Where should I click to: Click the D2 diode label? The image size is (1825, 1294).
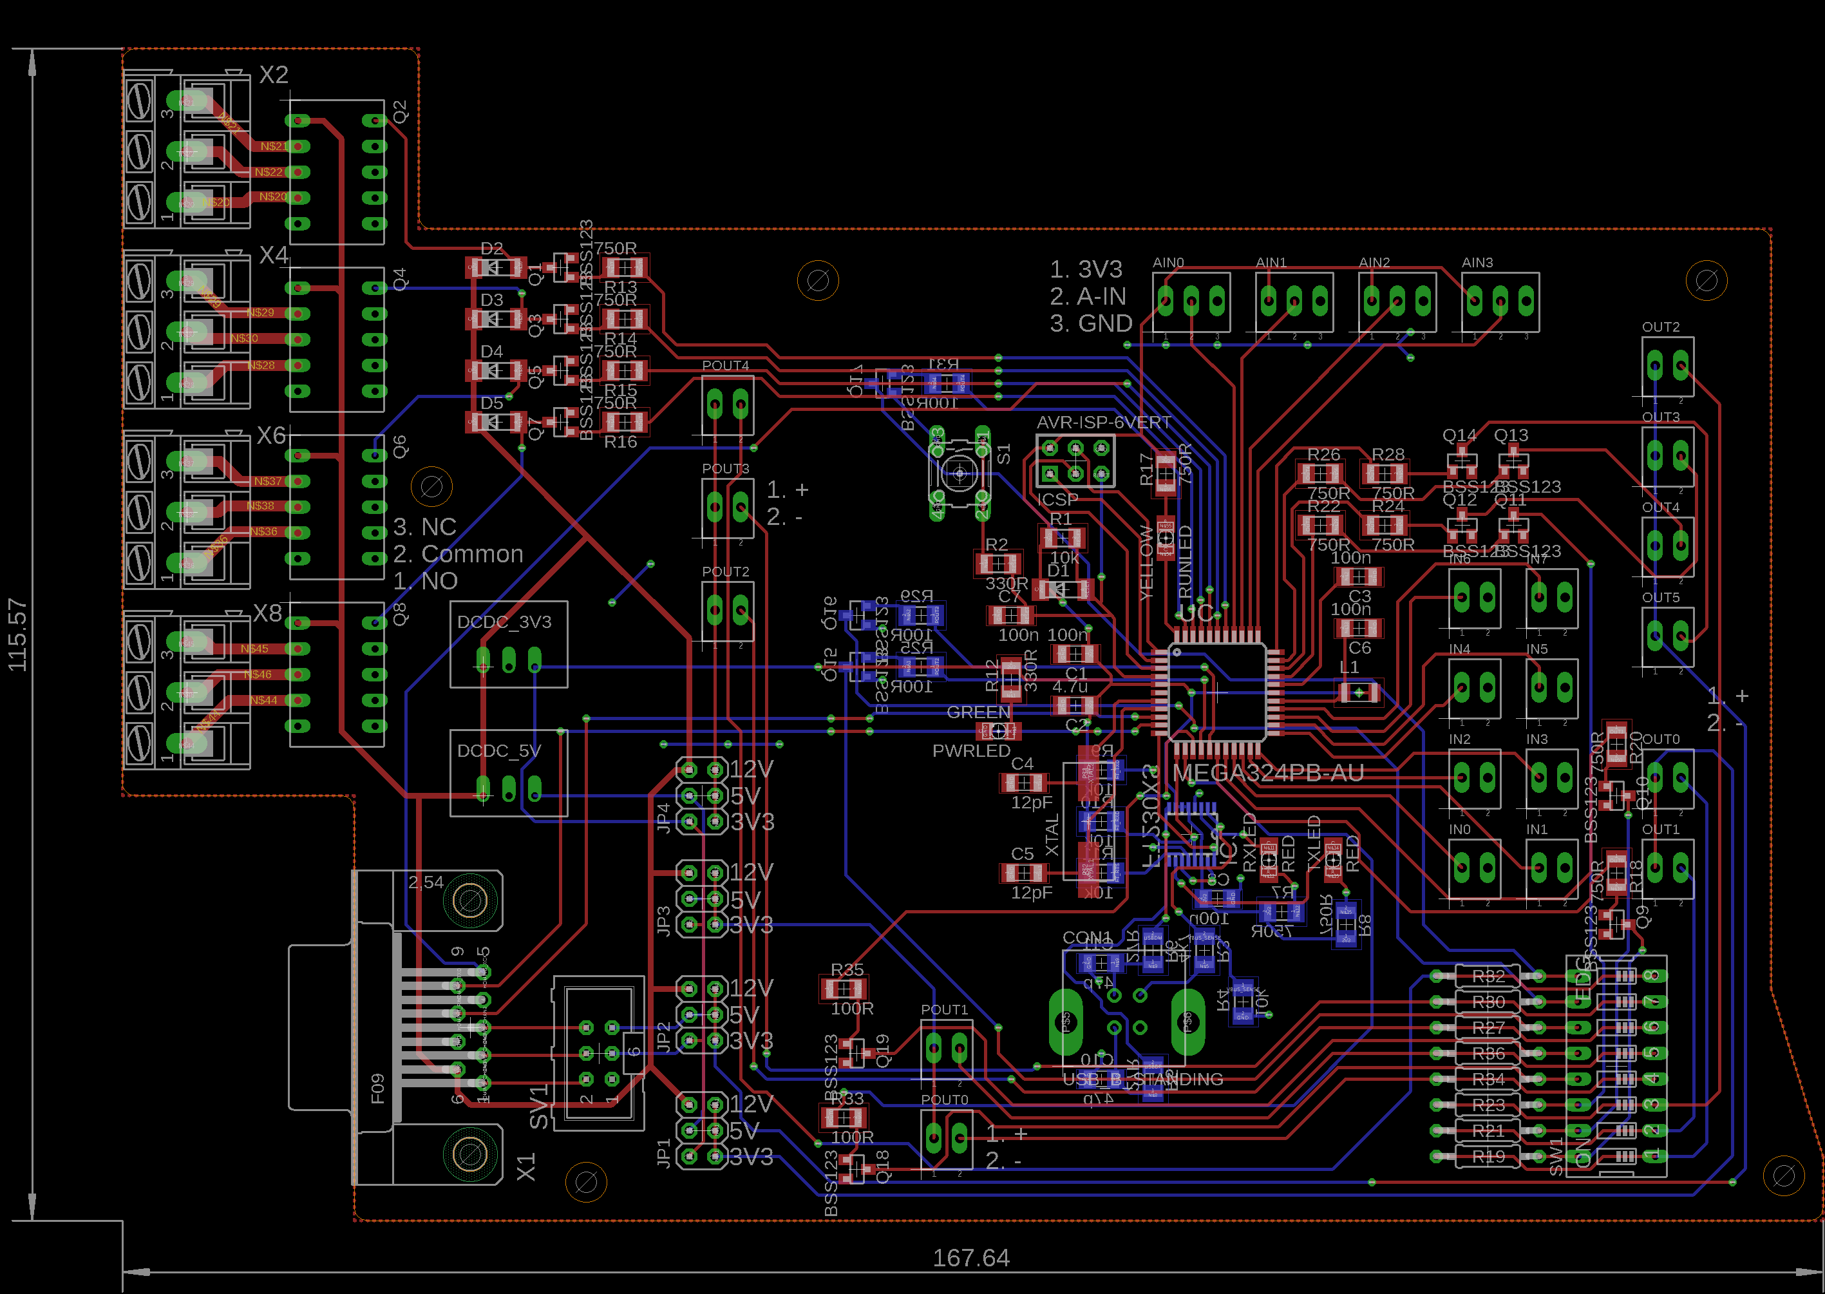pos(491,249)
